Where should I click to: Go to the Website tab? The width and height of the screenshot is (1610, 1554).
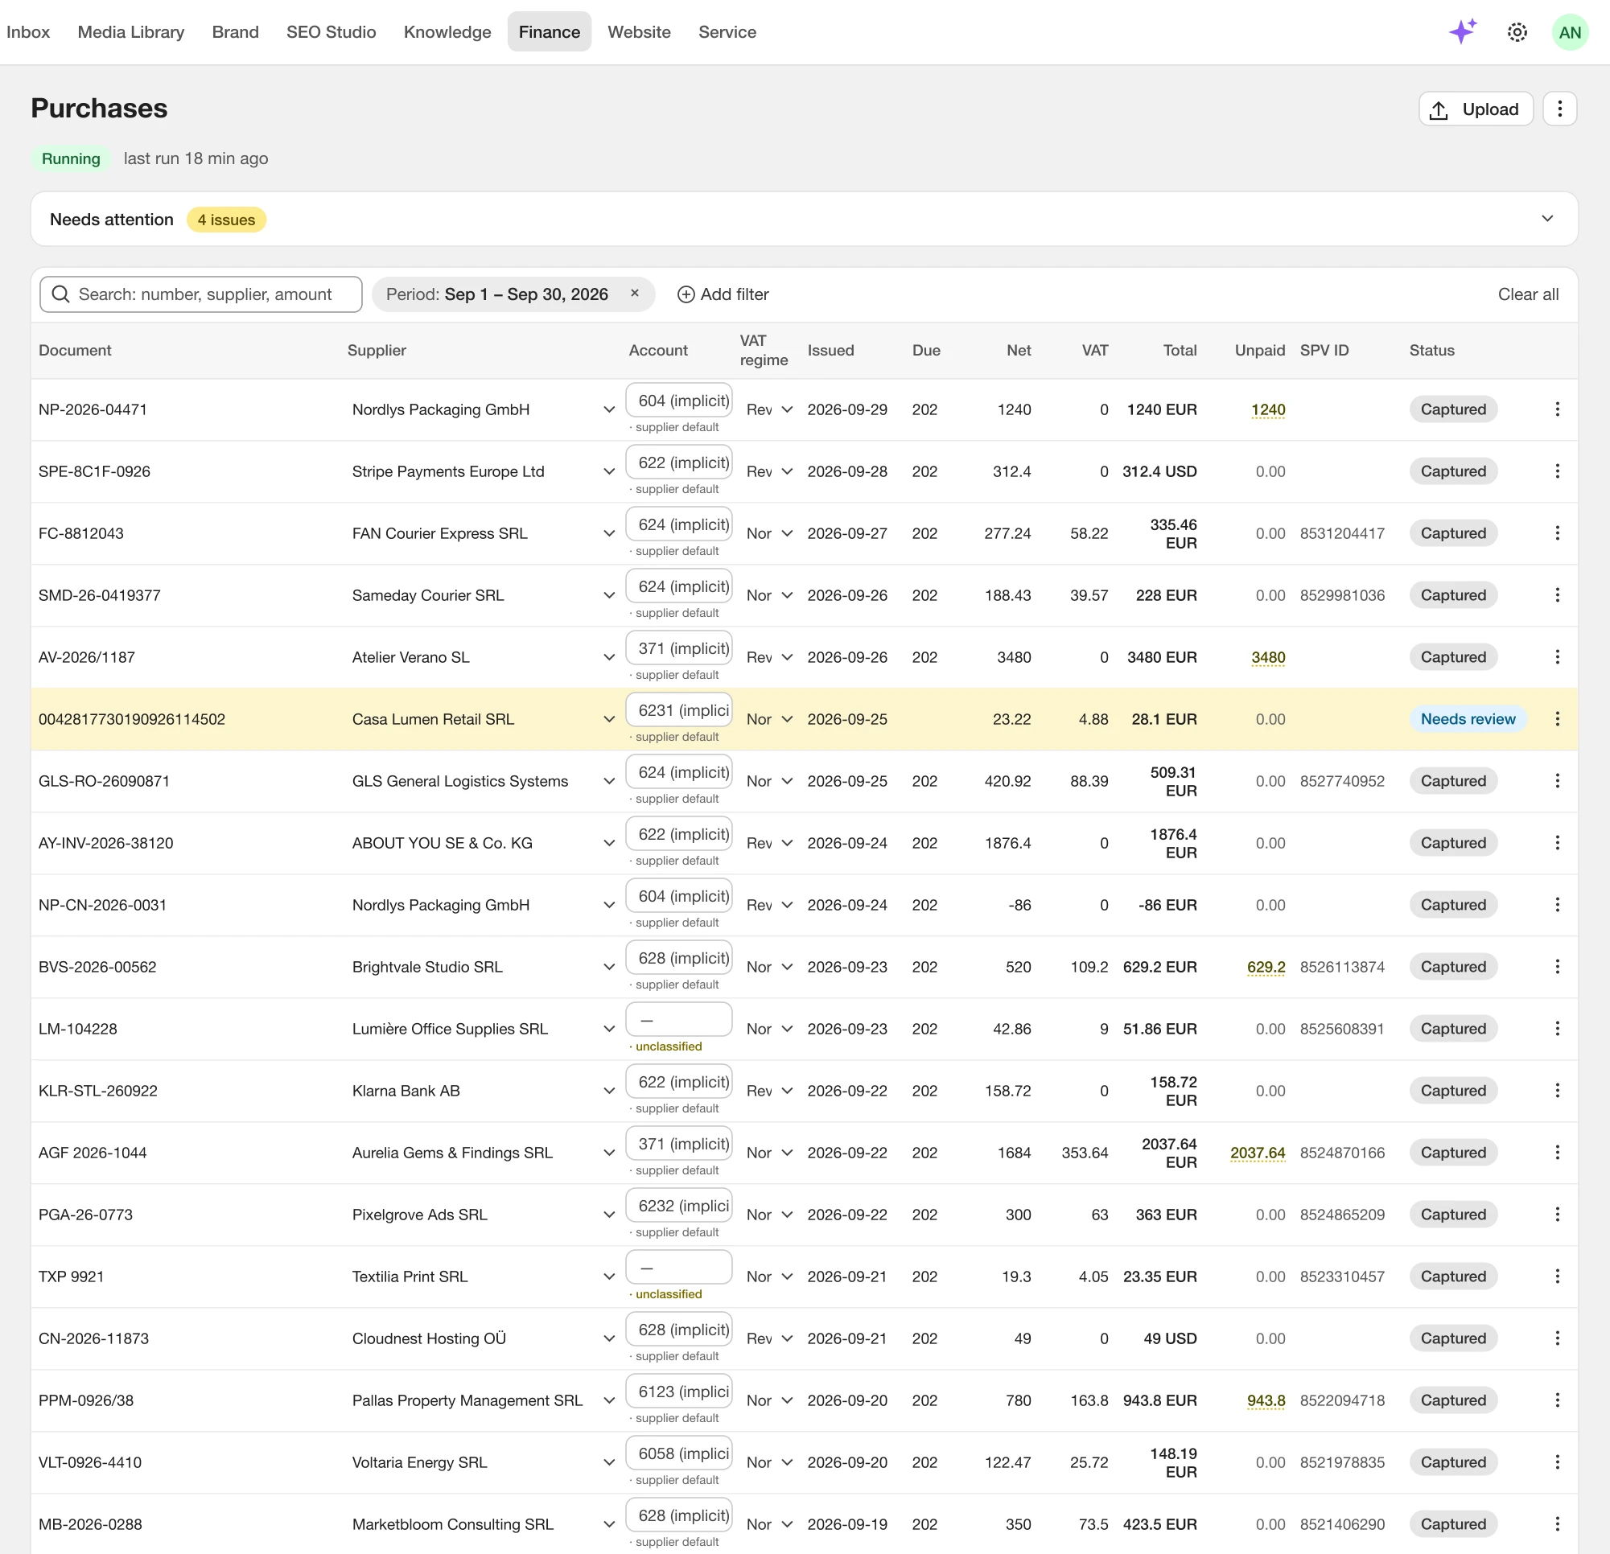(x=639, y=32)
